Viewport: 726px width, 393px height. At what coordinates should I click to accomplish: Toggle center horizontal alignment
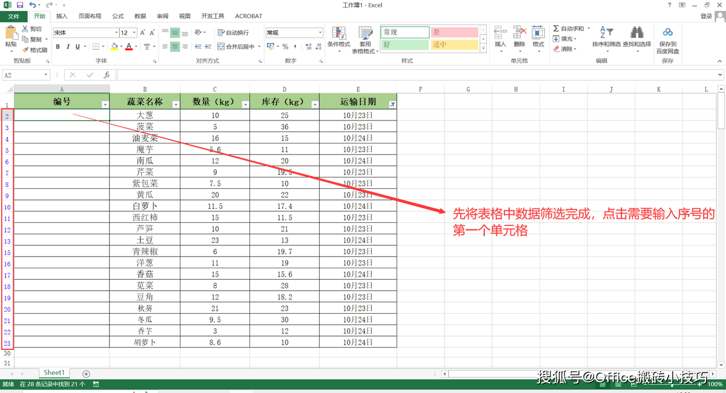(175, 46)
